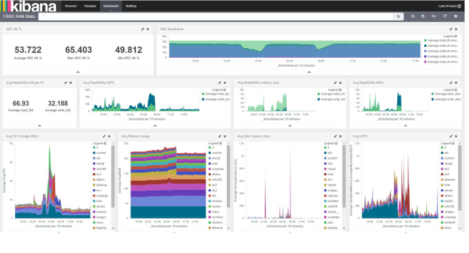Toggle the Legend in Avg Read/Write IOPS panel

tap(219, 89)
